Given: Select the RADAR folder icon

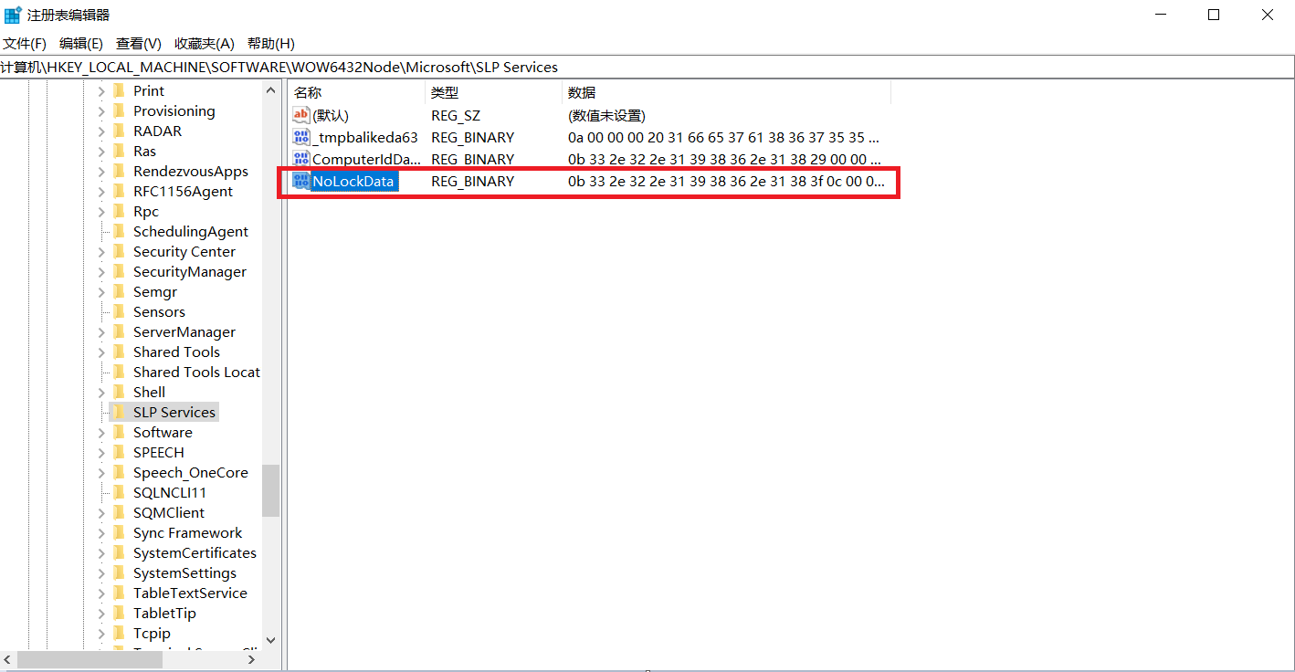Looking at the screenshot, I should click(x=119, y=131).
